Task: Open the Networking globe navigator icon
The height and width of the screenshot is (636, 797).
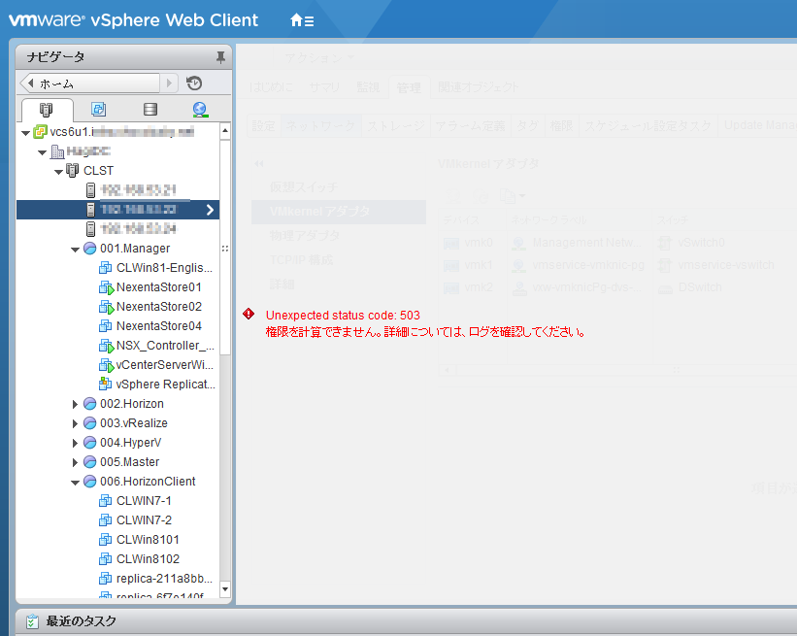Action: coord(198,110)
